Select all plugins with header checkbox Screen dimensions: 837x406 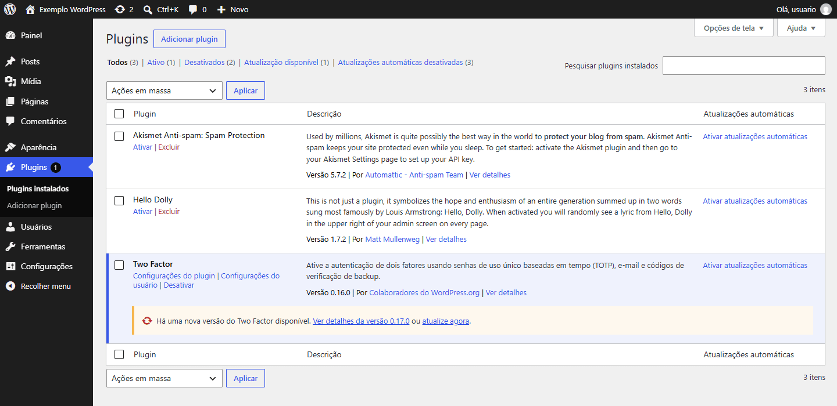tap(119, 114)
